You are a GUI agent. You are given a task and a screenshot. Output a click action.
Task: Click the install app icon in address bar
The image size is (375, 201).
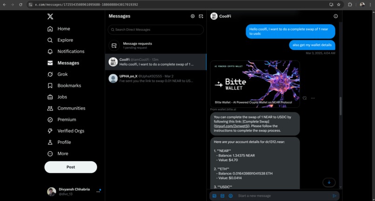[x=331, y=5]
